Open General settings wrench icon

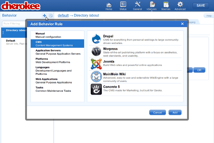click(x=137, y=5)
